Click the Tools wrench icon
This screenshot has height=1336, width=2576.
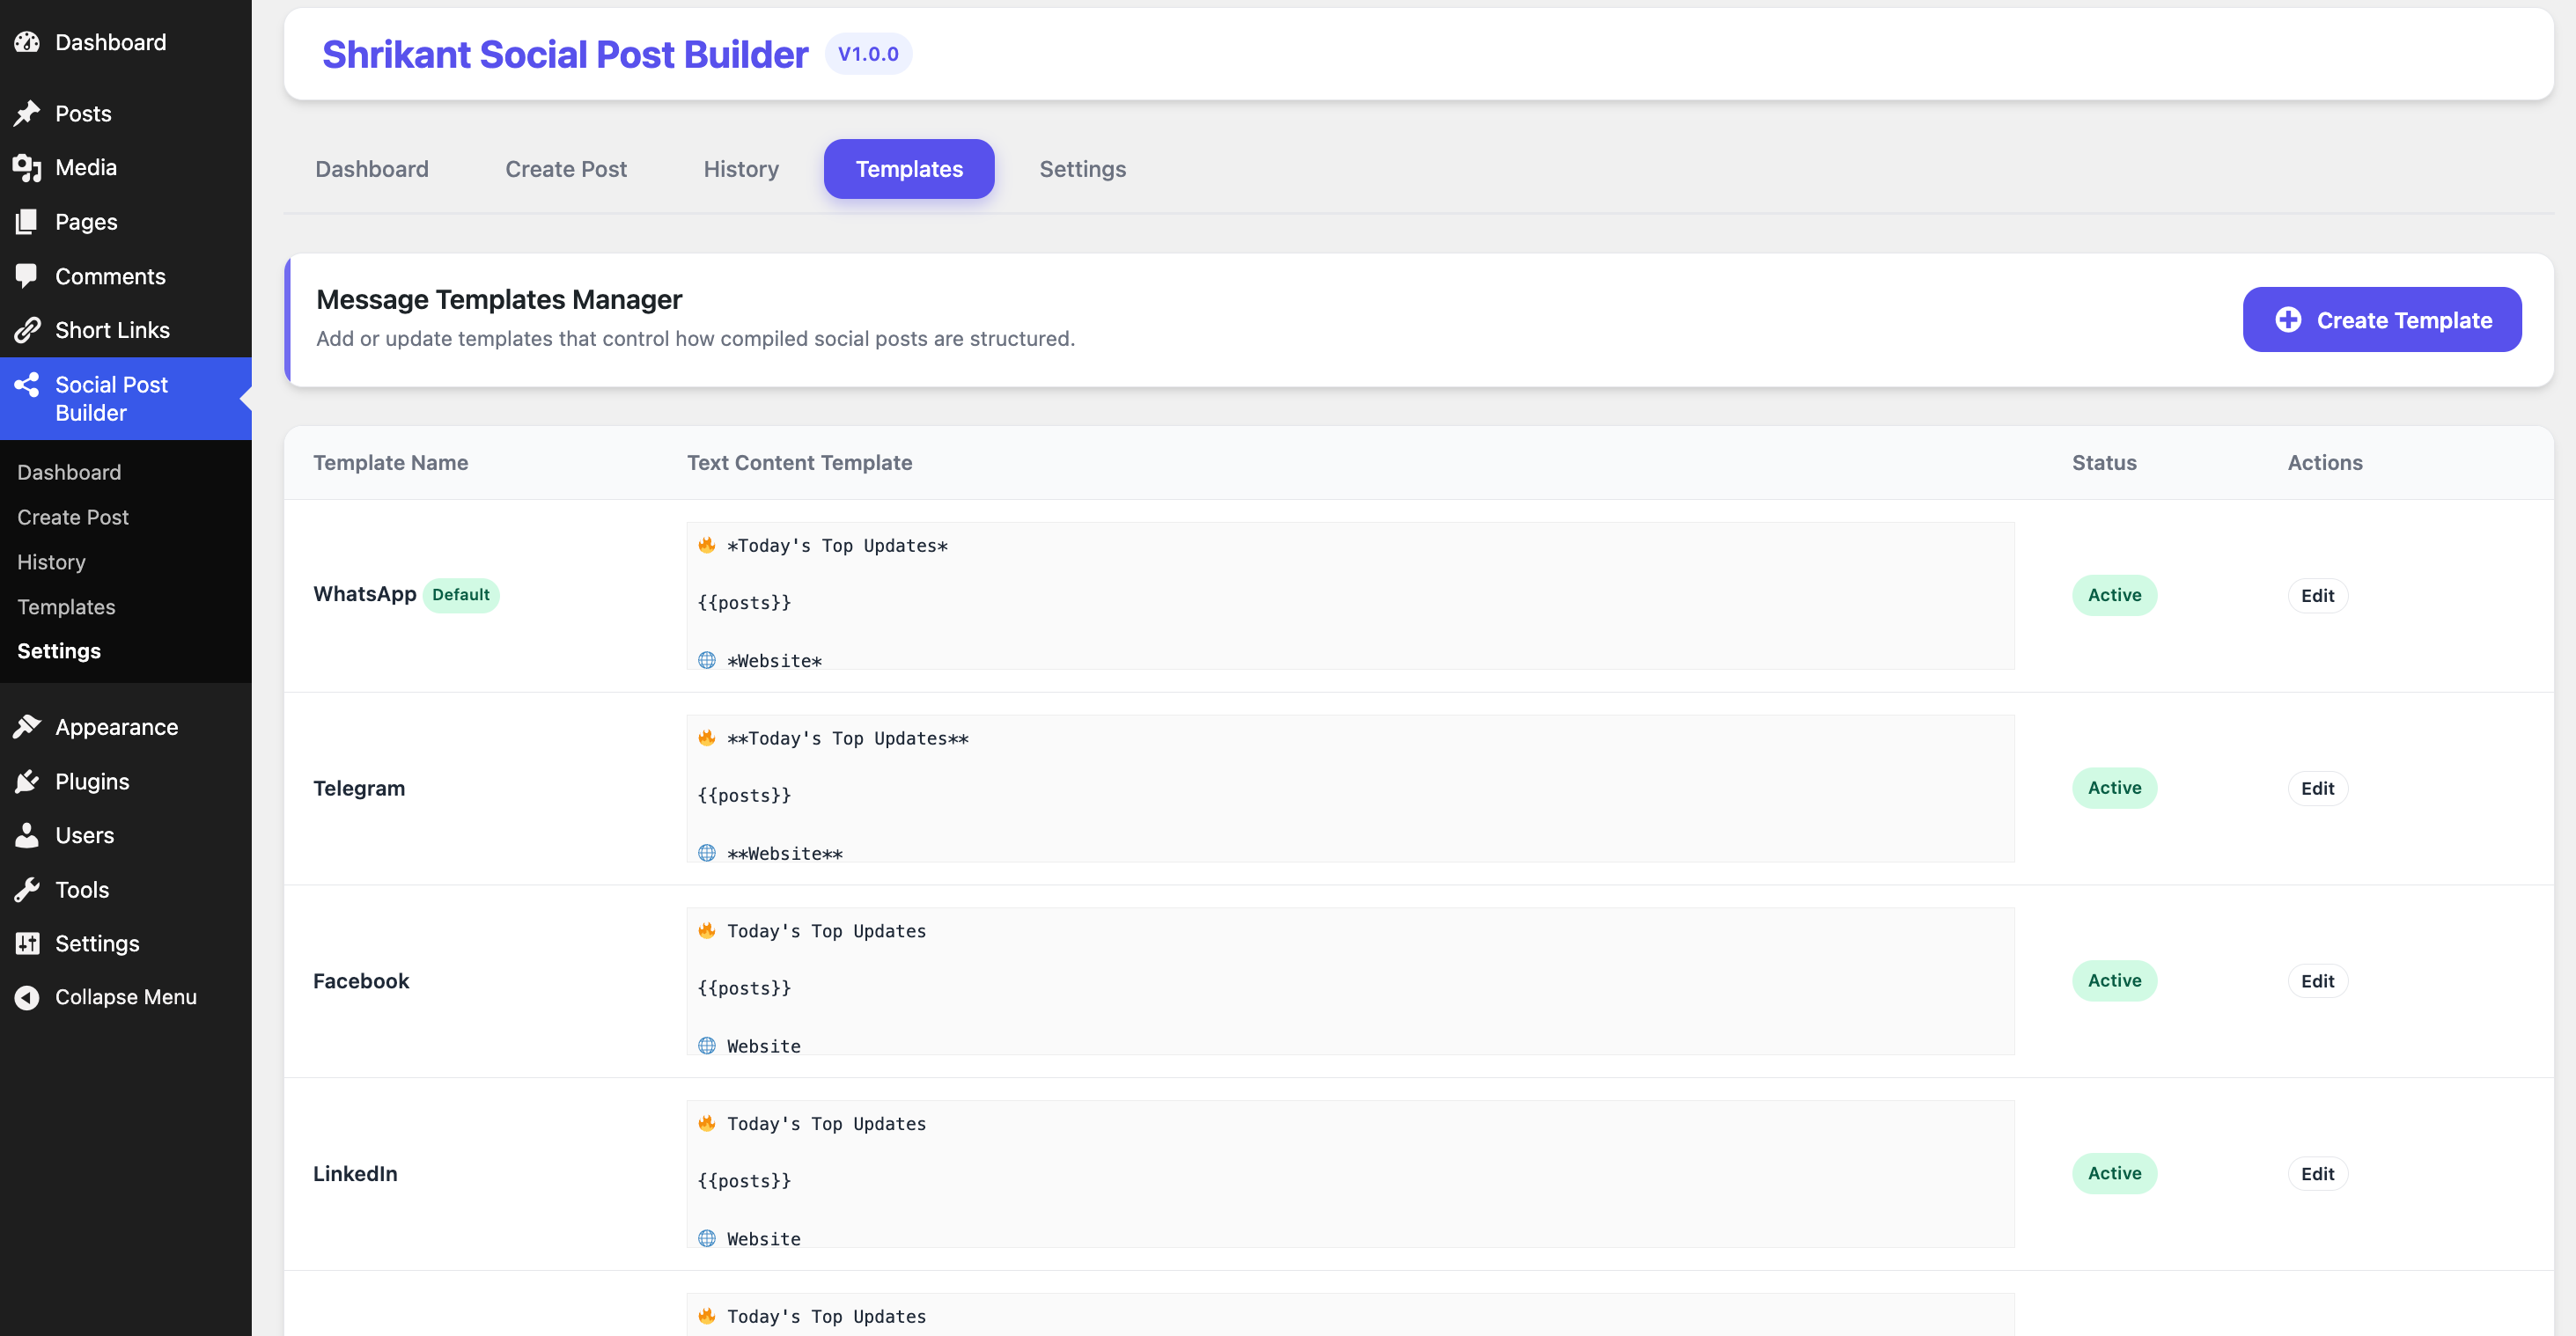pos(27,889)
